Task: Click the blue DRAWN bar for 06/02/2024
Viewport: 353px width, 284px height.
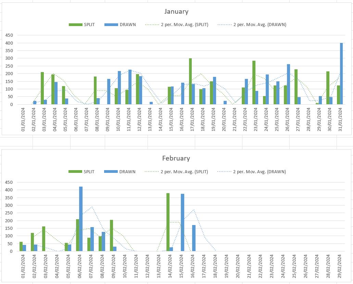Action: [x=81, y=219]
